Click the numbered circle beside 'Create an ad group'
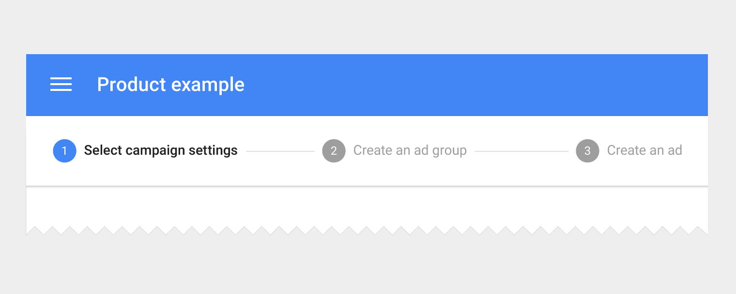 pyautogui.click(x=334, y=150)
